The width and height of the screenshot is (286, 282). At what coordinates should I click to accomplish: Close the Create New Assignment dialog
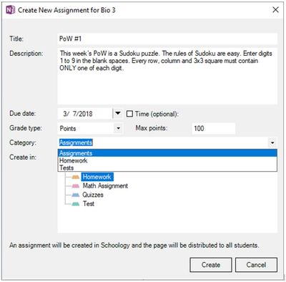click(275, 10)
